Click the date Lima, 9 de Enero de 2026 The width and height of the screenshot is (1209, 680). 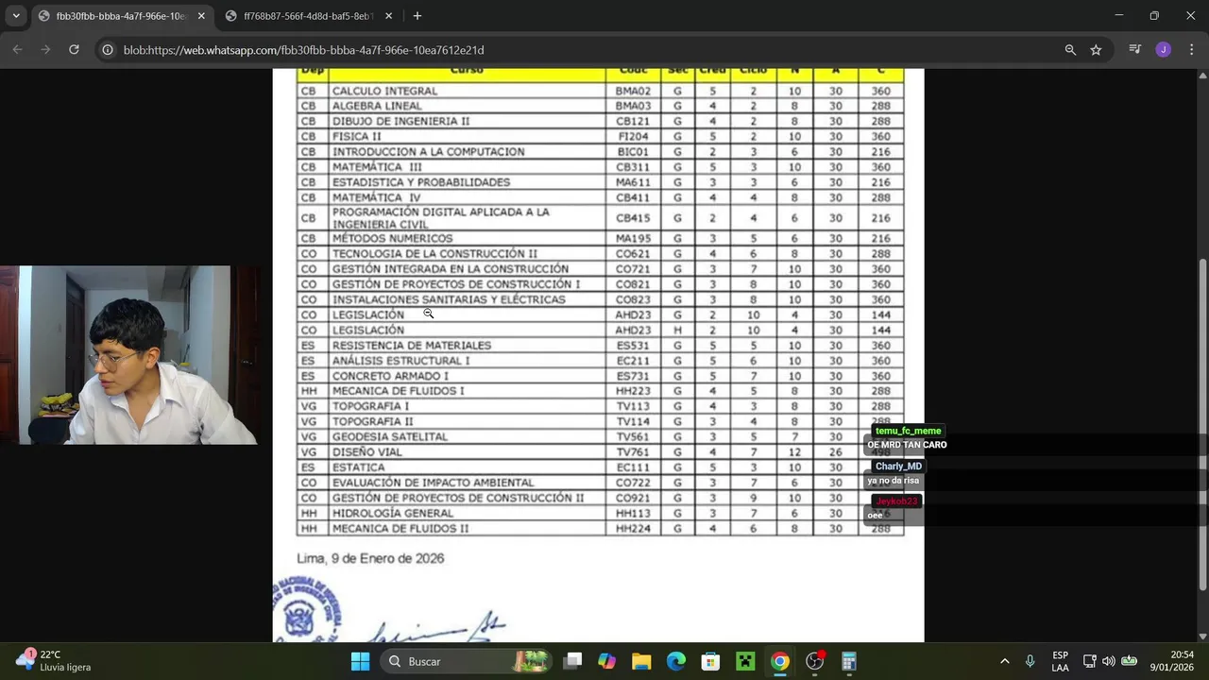(x=370, y=558)
